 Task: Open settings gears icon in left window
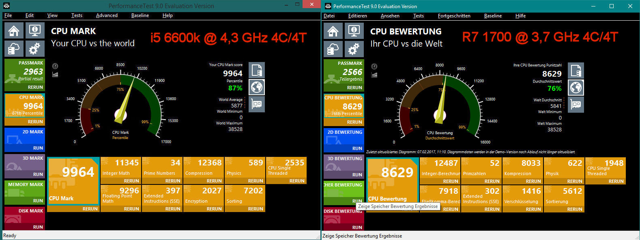click(x=35, y=49)
